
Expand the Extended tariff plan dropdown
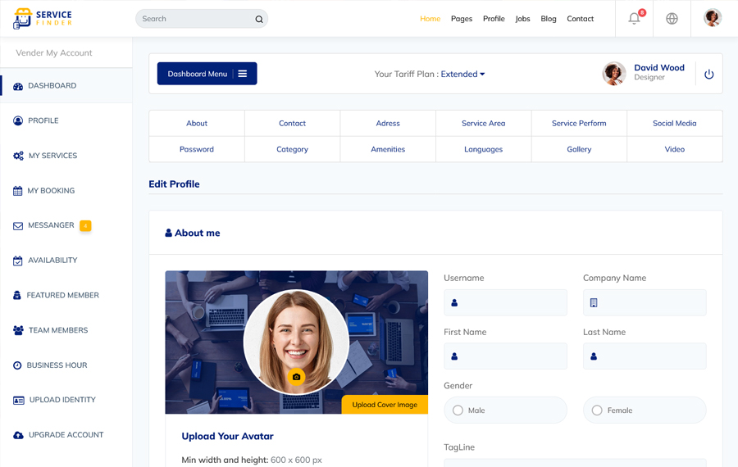point(463,74)
